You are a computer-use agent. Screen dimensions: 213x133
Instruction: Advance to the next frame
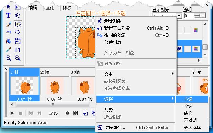67,113
